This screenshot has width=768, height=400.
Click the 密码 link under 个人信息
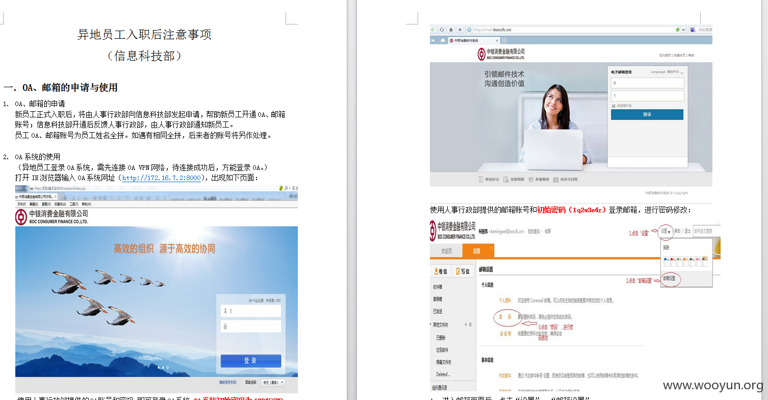(x=505, y=317)
